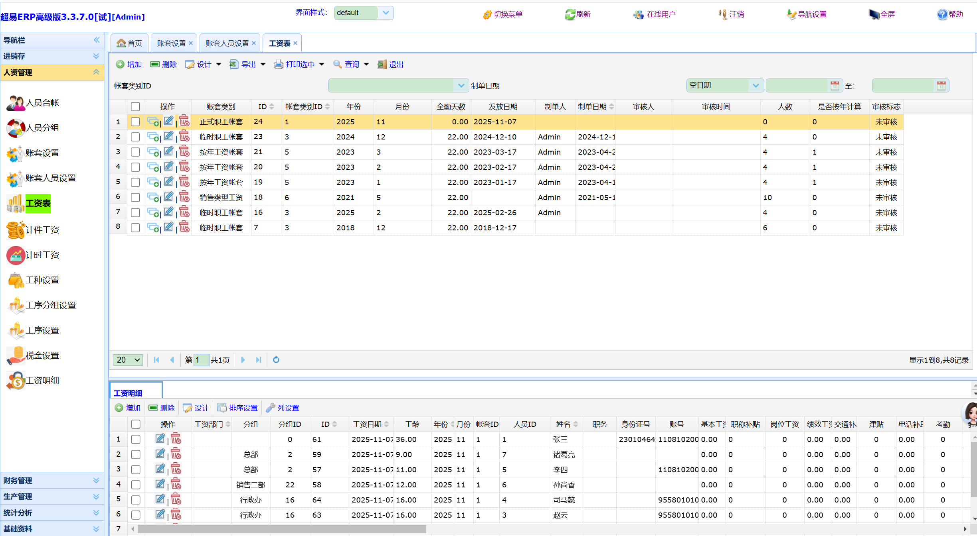The image size is (977, 536).
Task: Open the 界面样式 default dropdown
Action: tap(386, 13)
